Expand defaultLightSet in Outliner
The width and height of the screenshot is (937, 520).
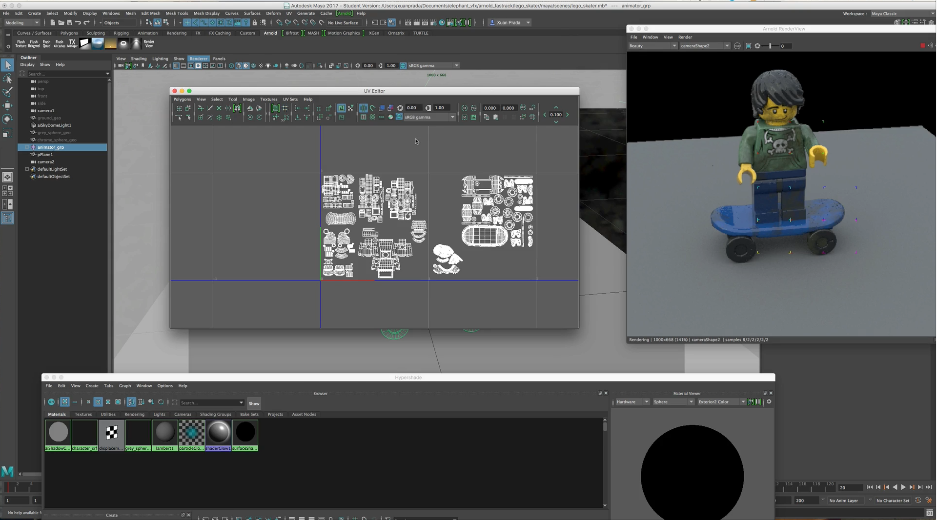click(27, 169)
